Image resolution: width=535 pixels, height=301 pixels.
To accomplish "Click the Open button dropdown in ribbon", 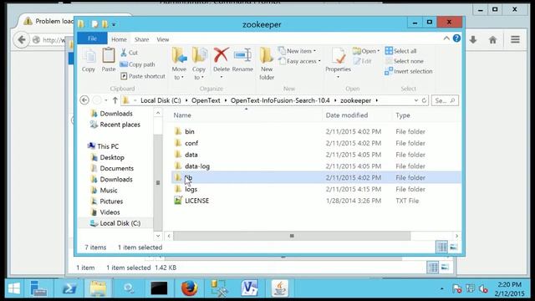I will [x=366, y=51].
